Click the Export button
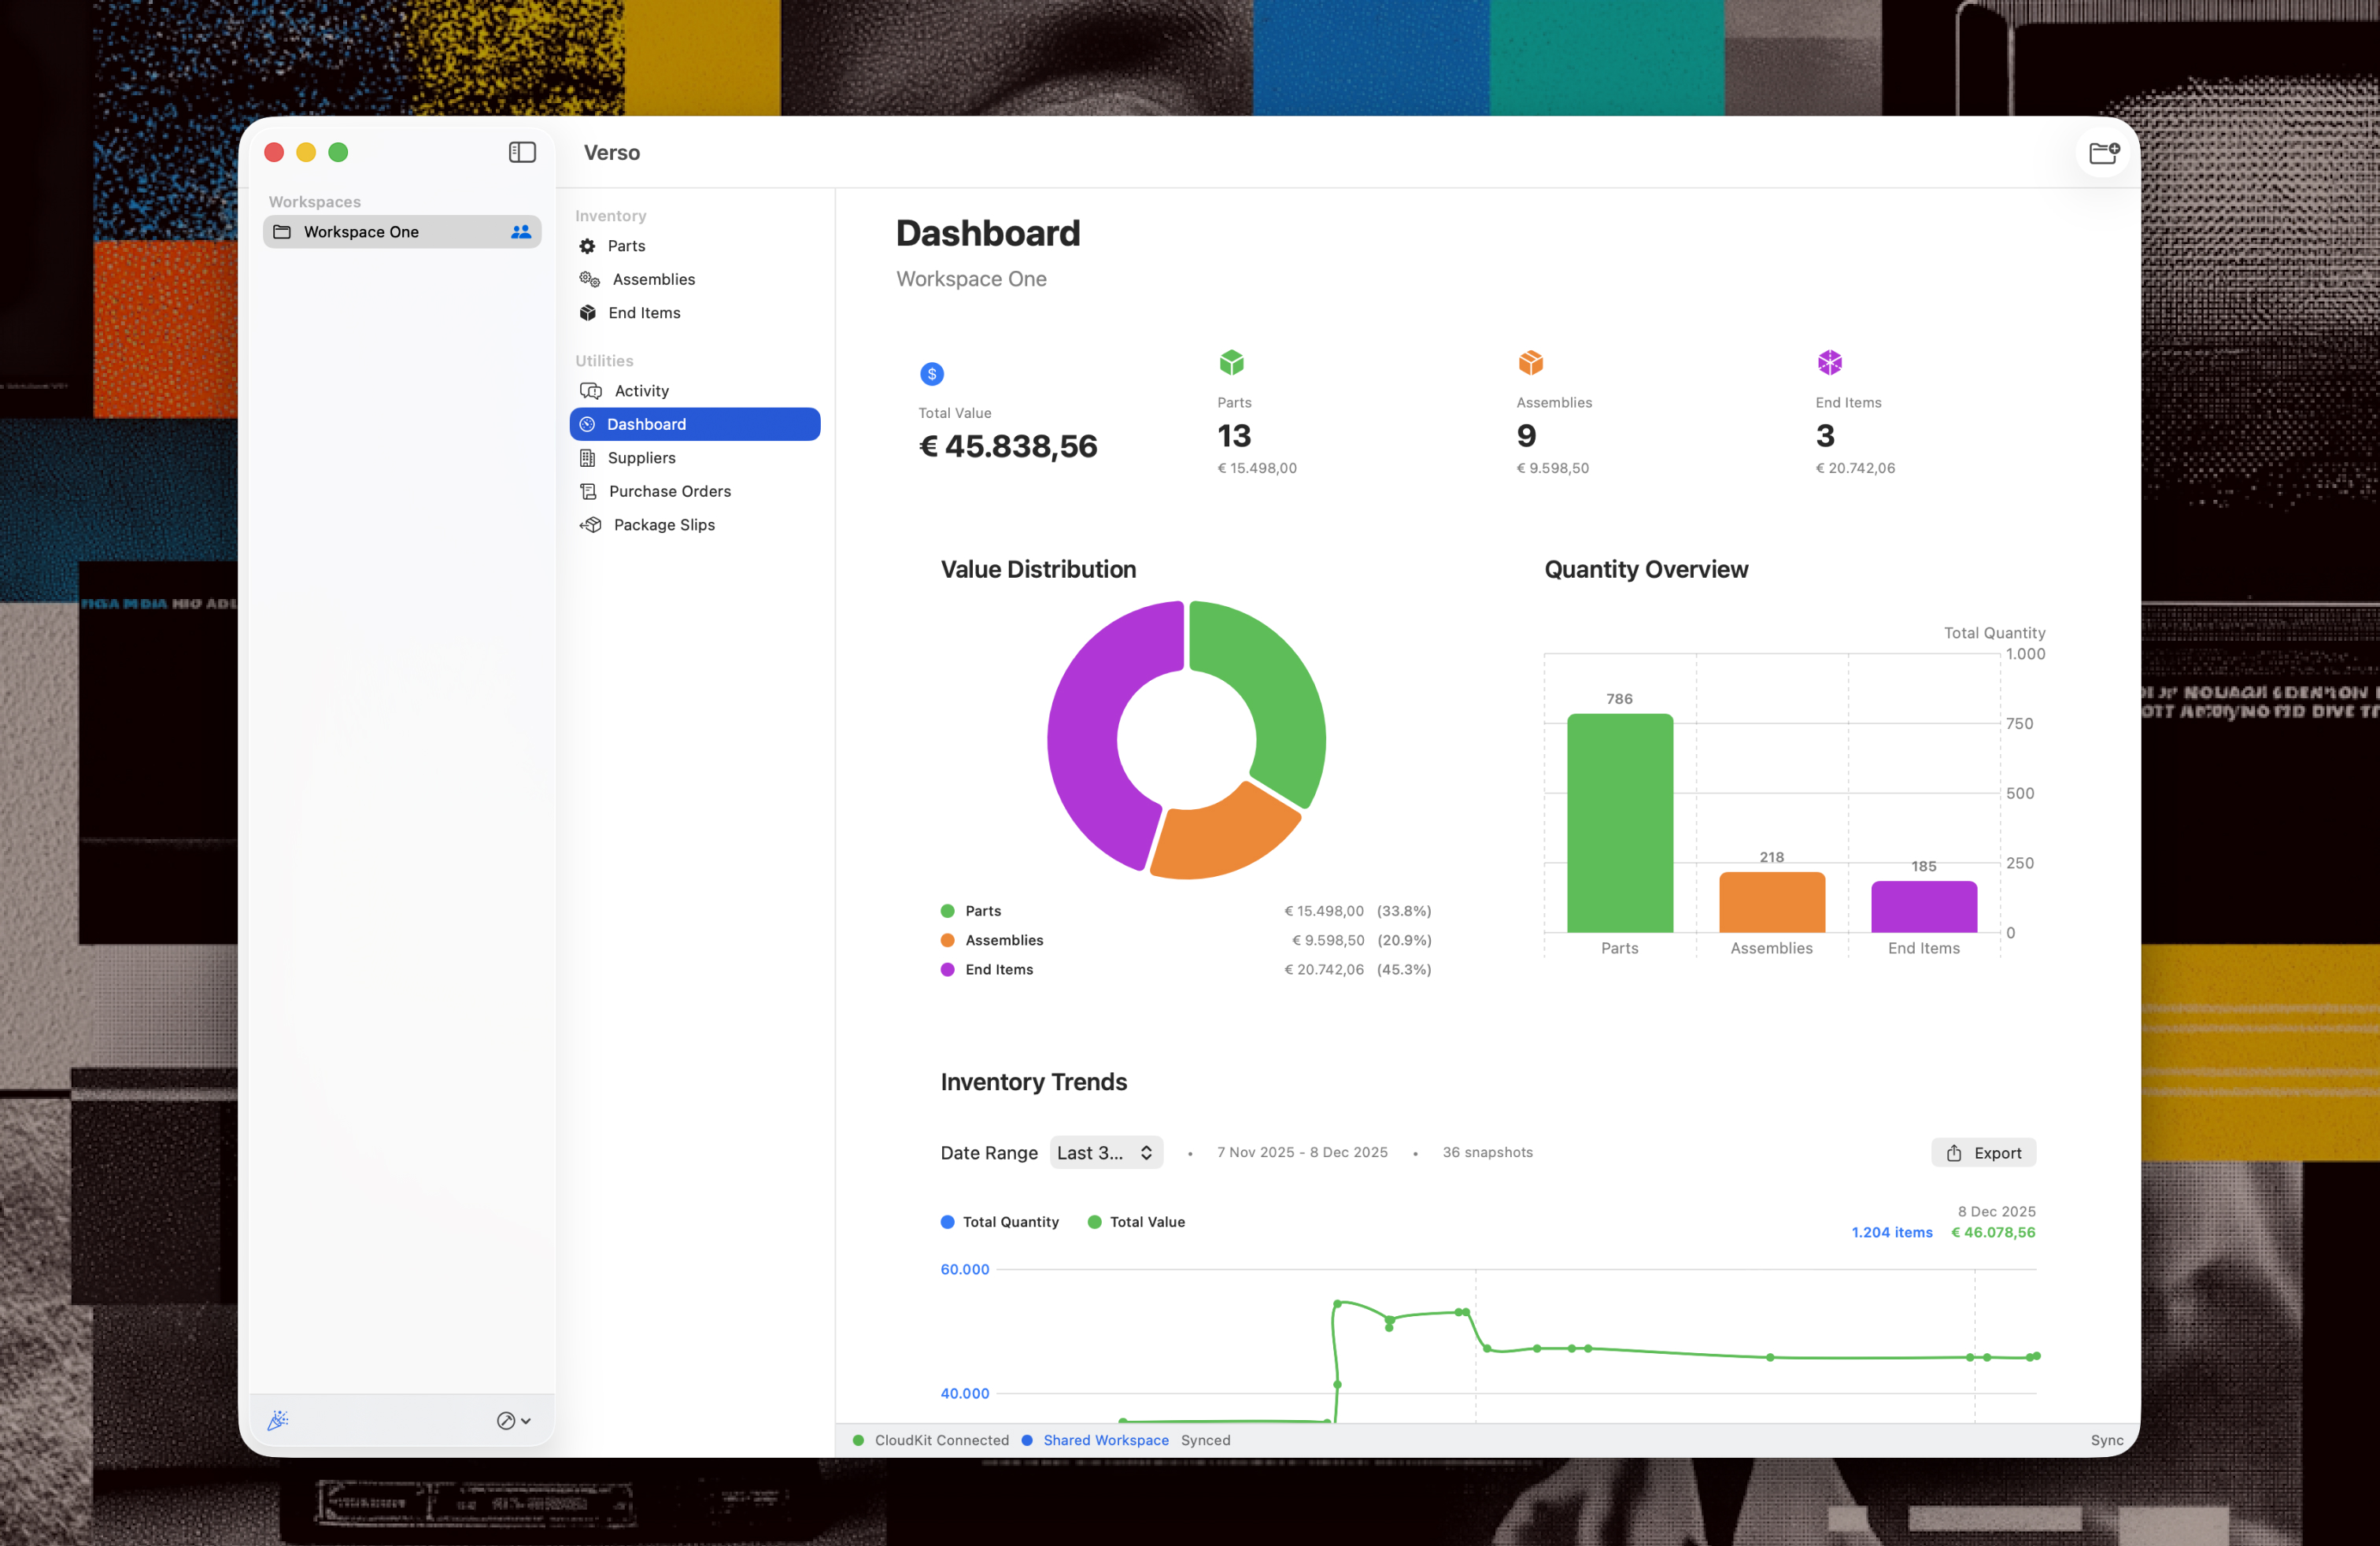Viewport: 2380px width, 1546px height. 1983,1153
